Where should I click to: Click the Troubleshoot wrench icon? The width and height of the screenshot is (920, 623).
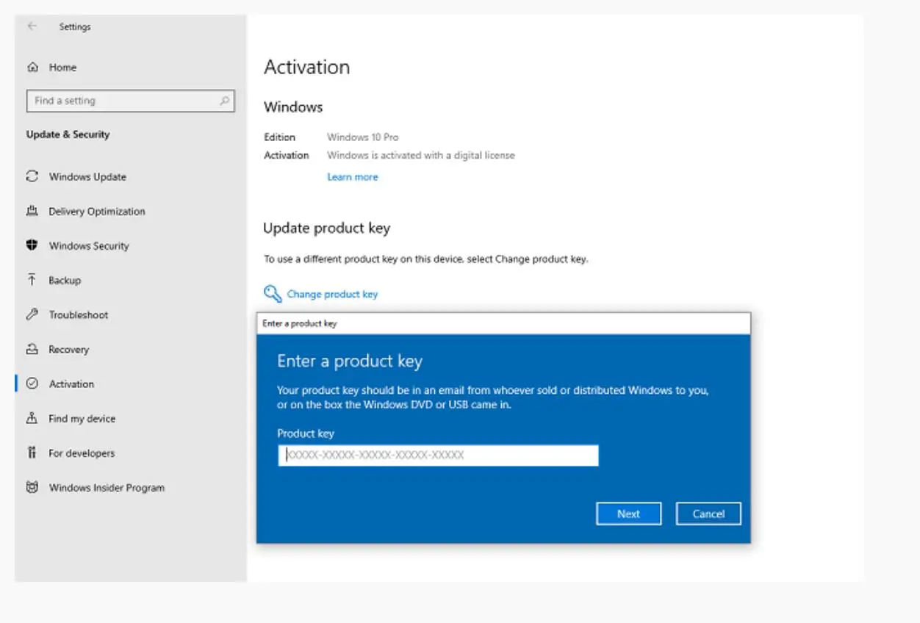click(x=32, y=314)
